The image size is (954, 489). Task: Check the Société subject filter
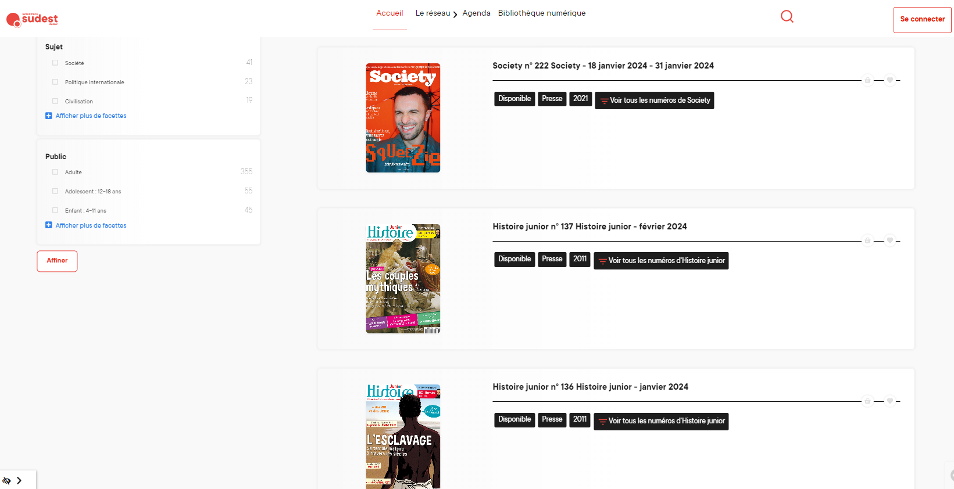(55, 63)
